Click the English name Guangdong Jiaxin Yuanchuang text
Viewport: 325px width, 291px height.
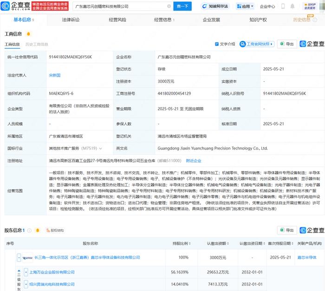(x=213, y=149)
